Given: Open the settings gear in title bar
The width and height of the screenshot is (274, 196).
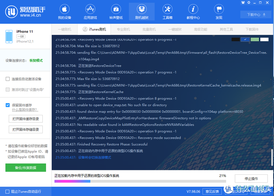Looking at the screenshot, I should [x=249, y=3].
